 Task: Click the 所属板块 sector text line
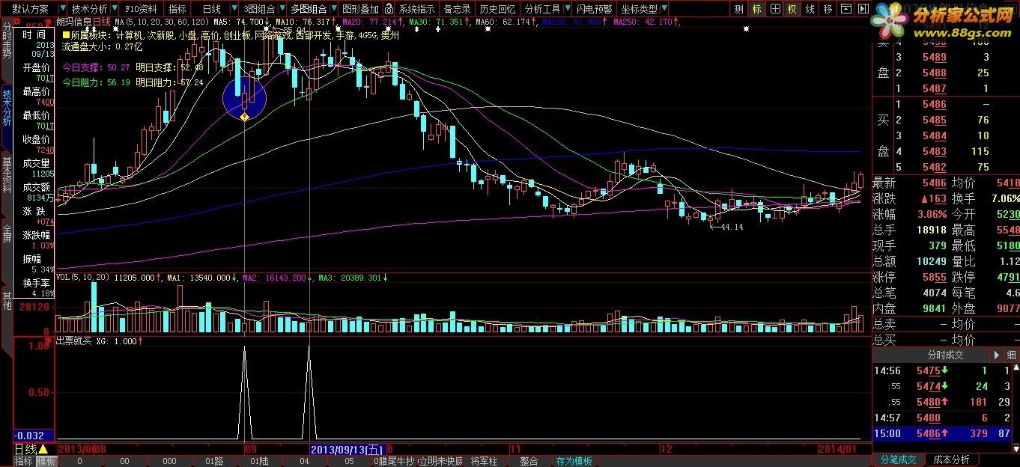tap(231, 35)
